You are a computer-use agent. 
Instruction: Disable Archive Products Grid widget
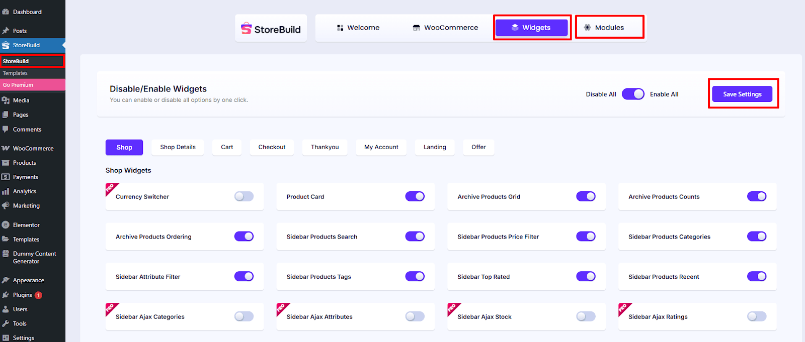coord(586,196)
